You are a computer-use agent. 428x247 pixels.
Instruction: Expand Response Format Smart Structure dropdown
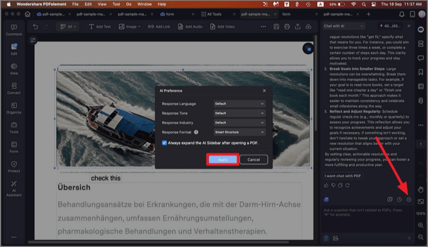click(x=240, y=132)
